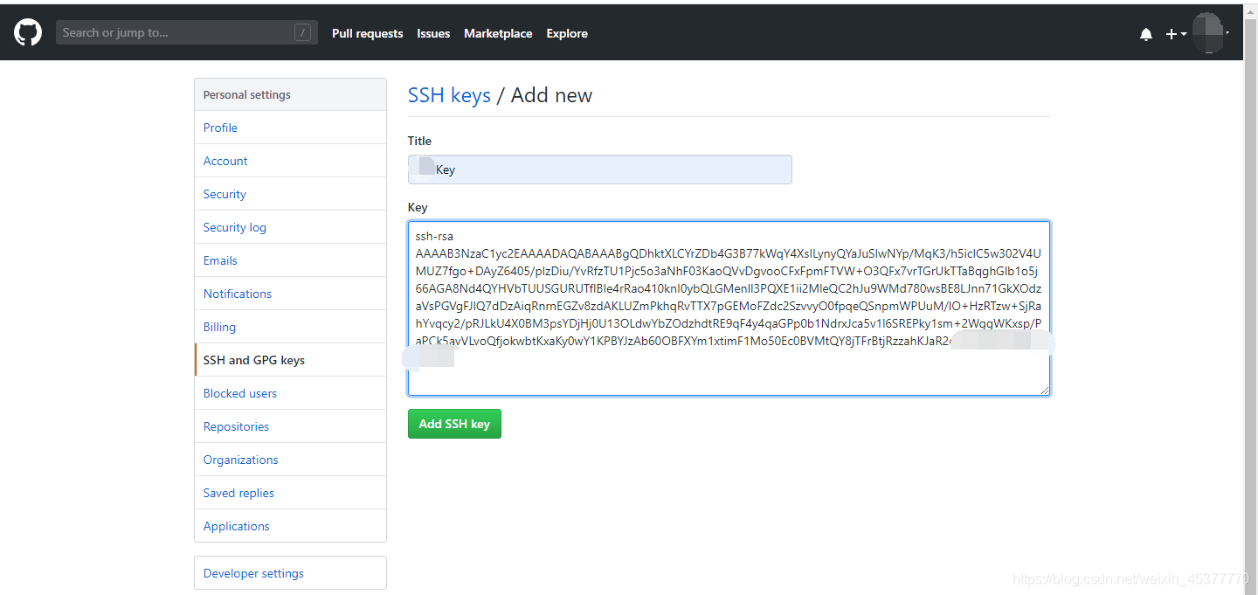Open the notifications bell icon
Viewport: 1258px width, 595px height.
[x=1146, y=34]
